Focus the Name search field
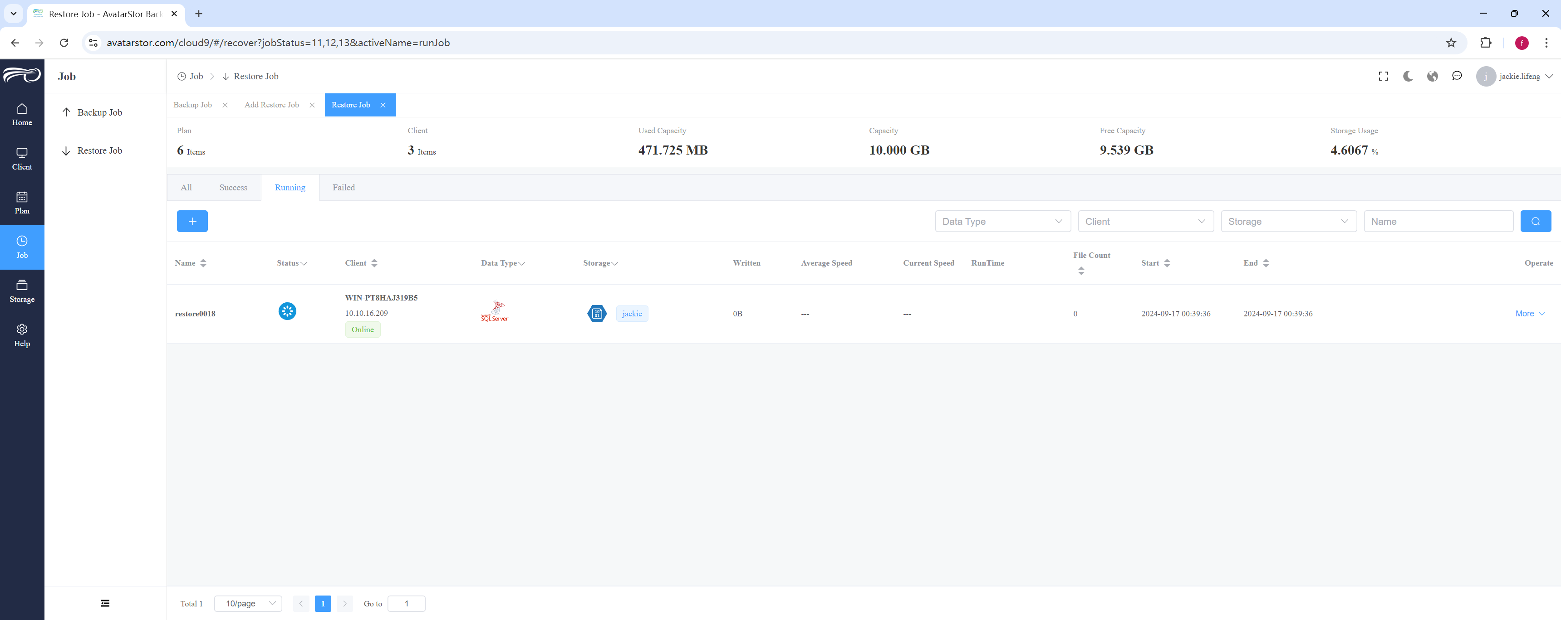This screenshot has height=620, width=1561. (1438, 221)
